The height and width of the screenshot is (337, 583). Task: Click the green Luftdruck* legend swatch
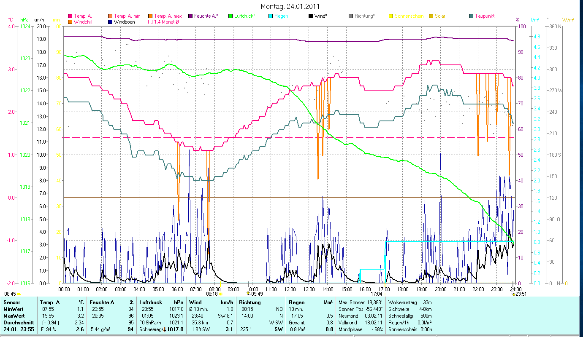point(230,16)
